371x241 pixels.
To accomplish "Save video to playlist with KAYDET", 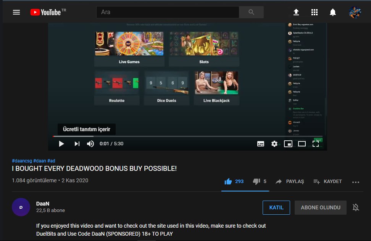I will (x=327, y=182).
